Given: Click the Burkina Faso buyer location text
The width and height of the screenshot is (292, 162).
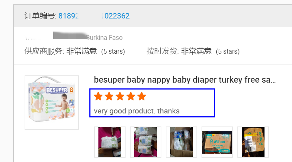Looking at the screenshot, I should point(104,38).
